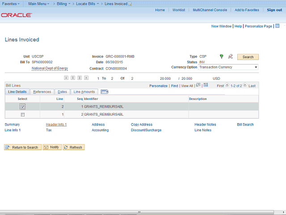Open the Discount/Surcharge link
This screenshot has width=286, height=215.
point(146,130)
